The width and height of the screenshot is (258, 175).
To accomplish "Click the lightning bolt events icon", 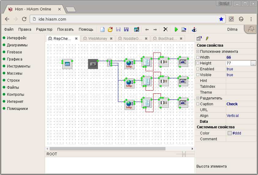I will pyautogui.click(x=207, y=38).
